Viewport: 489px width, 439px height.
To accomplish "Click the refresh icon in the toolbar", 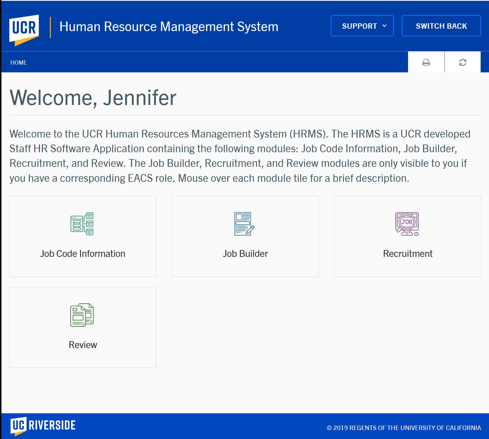I will (x=462, y=63).
